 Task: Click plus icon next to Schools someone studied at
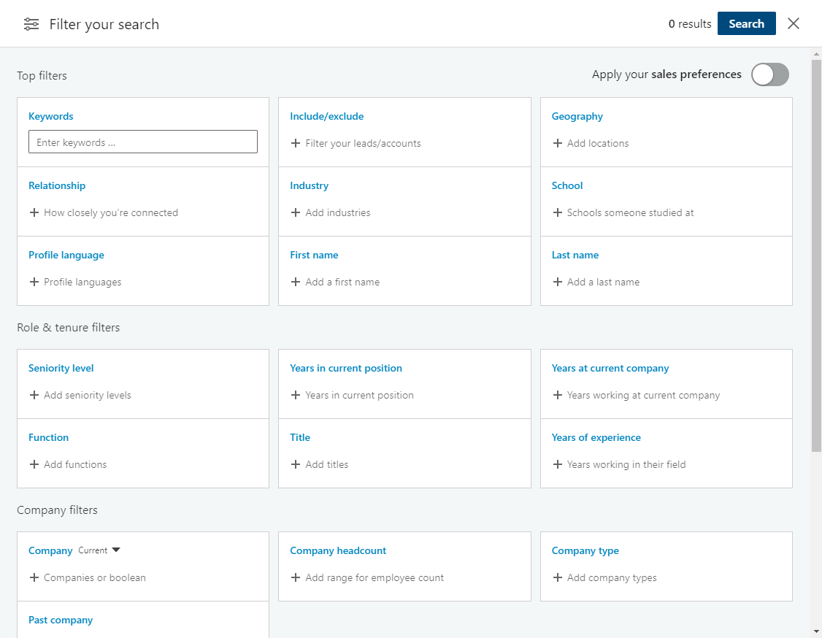click(x=557, y=212)
